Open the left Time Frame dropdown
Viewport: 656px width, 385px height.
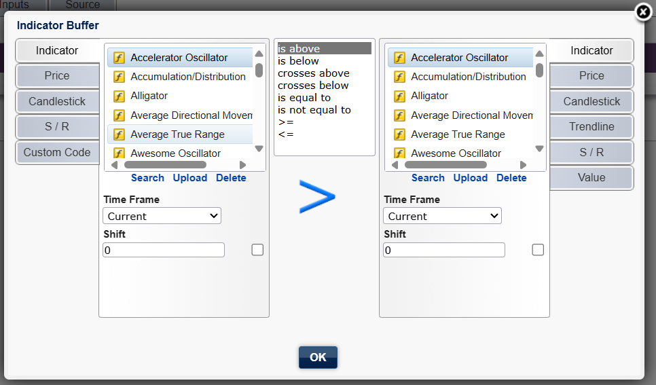(162, 216)
